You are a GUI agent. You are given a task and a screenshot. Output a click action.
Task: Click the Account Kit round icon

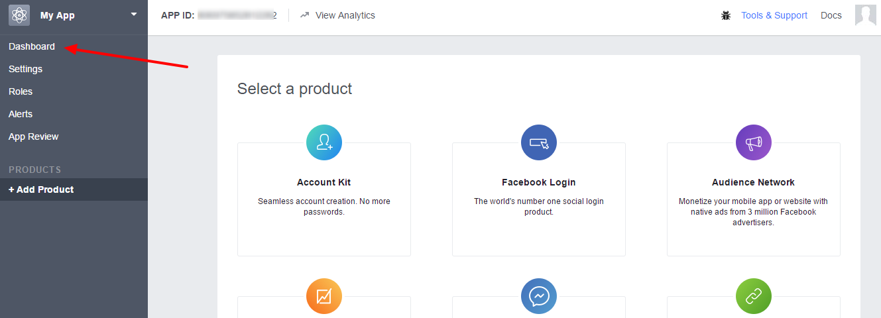click(x=324, y=142)
